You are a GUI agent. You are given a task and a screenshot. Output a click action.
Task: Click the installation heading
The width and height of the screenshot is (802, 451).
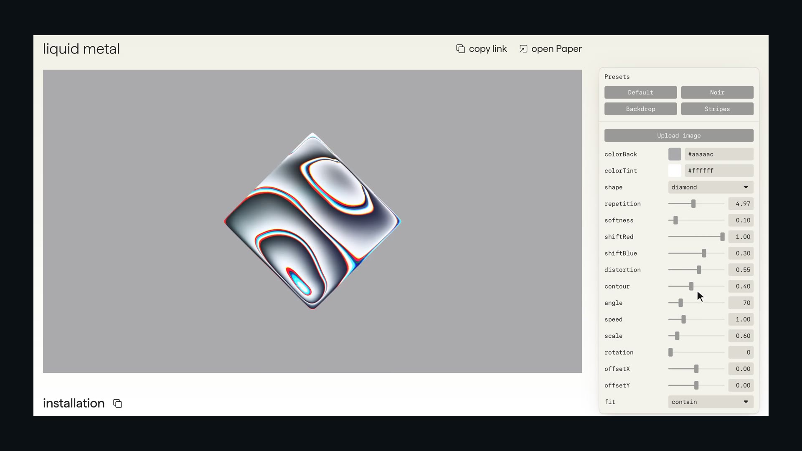(74, 403)
